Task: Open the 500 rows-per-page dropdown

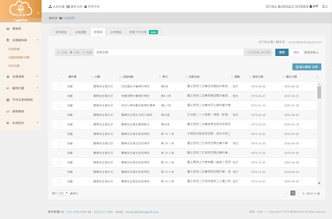Action: tap(63, 193)
